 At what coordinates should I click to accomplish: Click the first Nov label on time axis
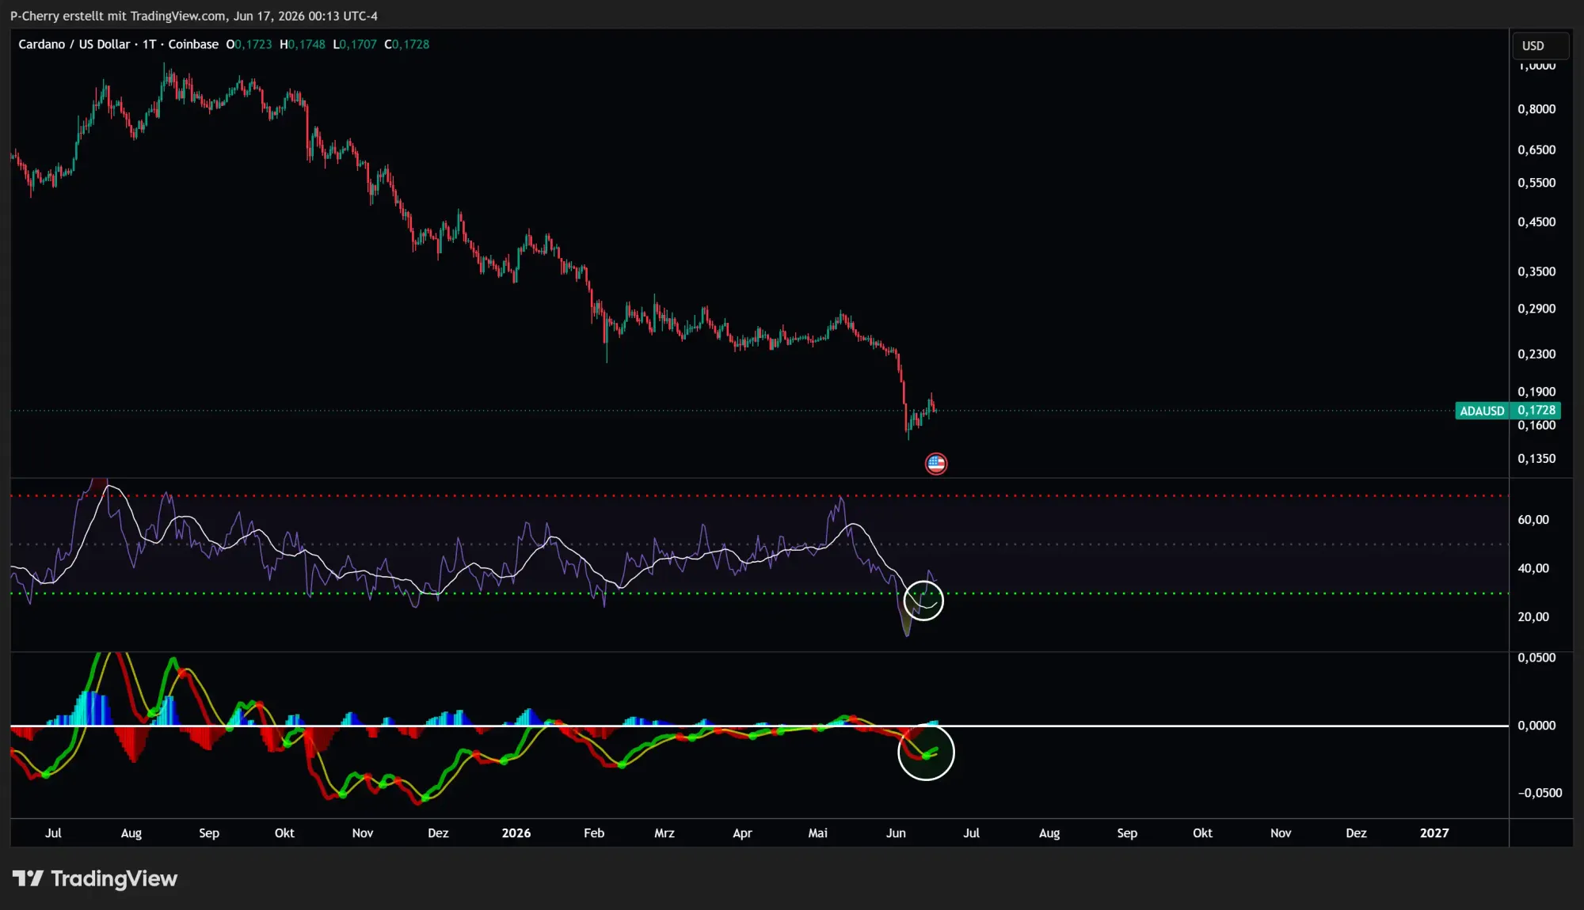pyautogui.click(x=363, y=833)
